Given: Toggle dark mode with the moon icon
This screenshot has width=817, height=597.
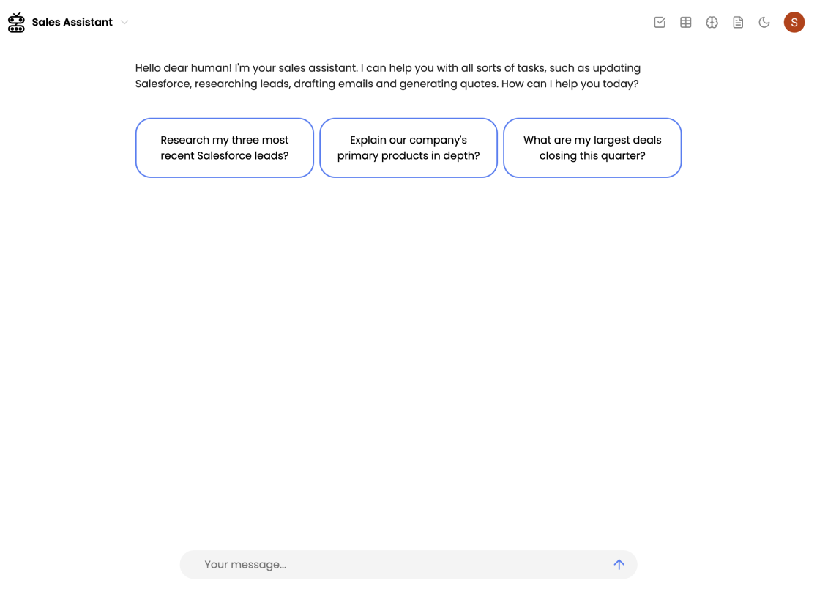Looking at the screenshot, I should pyautogui.click(x=764, y=22).
